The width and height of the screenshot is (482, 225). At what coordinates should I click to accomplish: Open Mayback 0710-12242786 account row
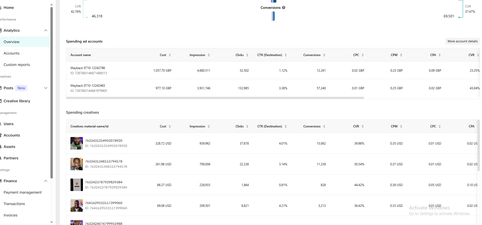[273, 70]
